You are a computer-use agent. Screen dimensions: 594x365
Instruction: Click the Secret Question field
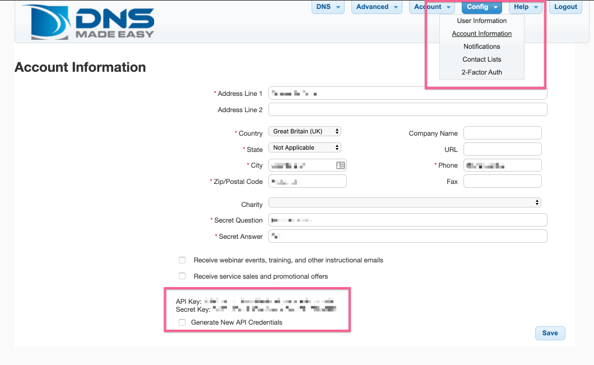point(407,220)
